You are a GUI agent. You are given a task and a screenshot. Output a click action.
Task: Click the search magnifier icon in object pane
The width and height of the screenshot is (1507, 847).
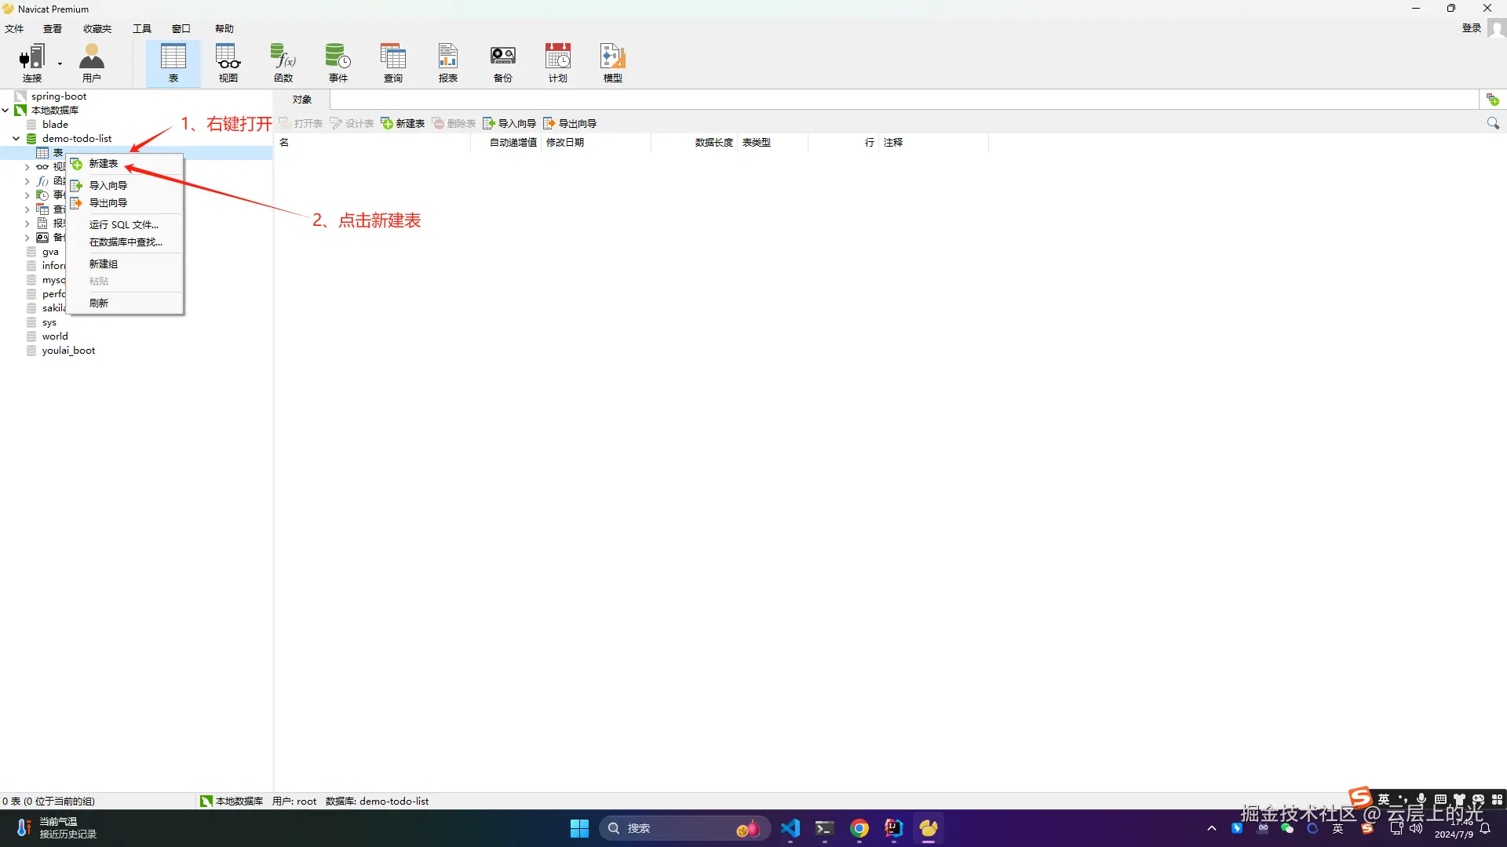pyautogui.click(x=1493, y=124)
